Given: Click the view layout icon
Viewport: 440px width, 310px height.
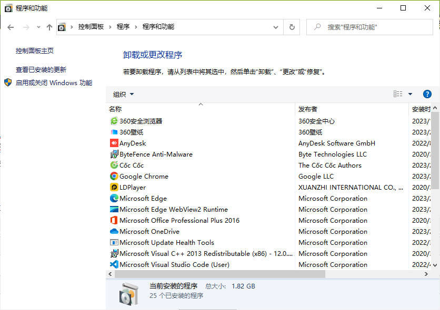Looking at the screenshot, I should [397, 94].
